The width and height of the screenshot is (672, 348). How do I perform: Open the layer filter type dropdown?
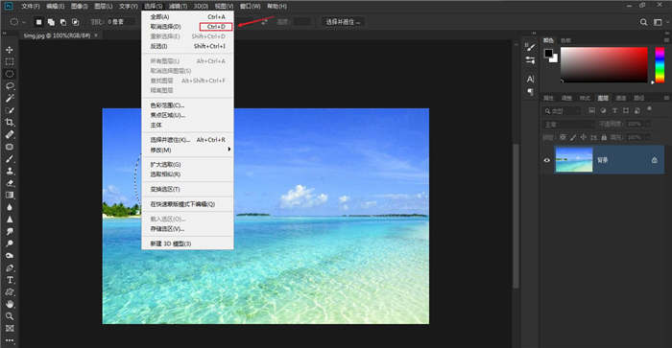[x=562, y=111]
